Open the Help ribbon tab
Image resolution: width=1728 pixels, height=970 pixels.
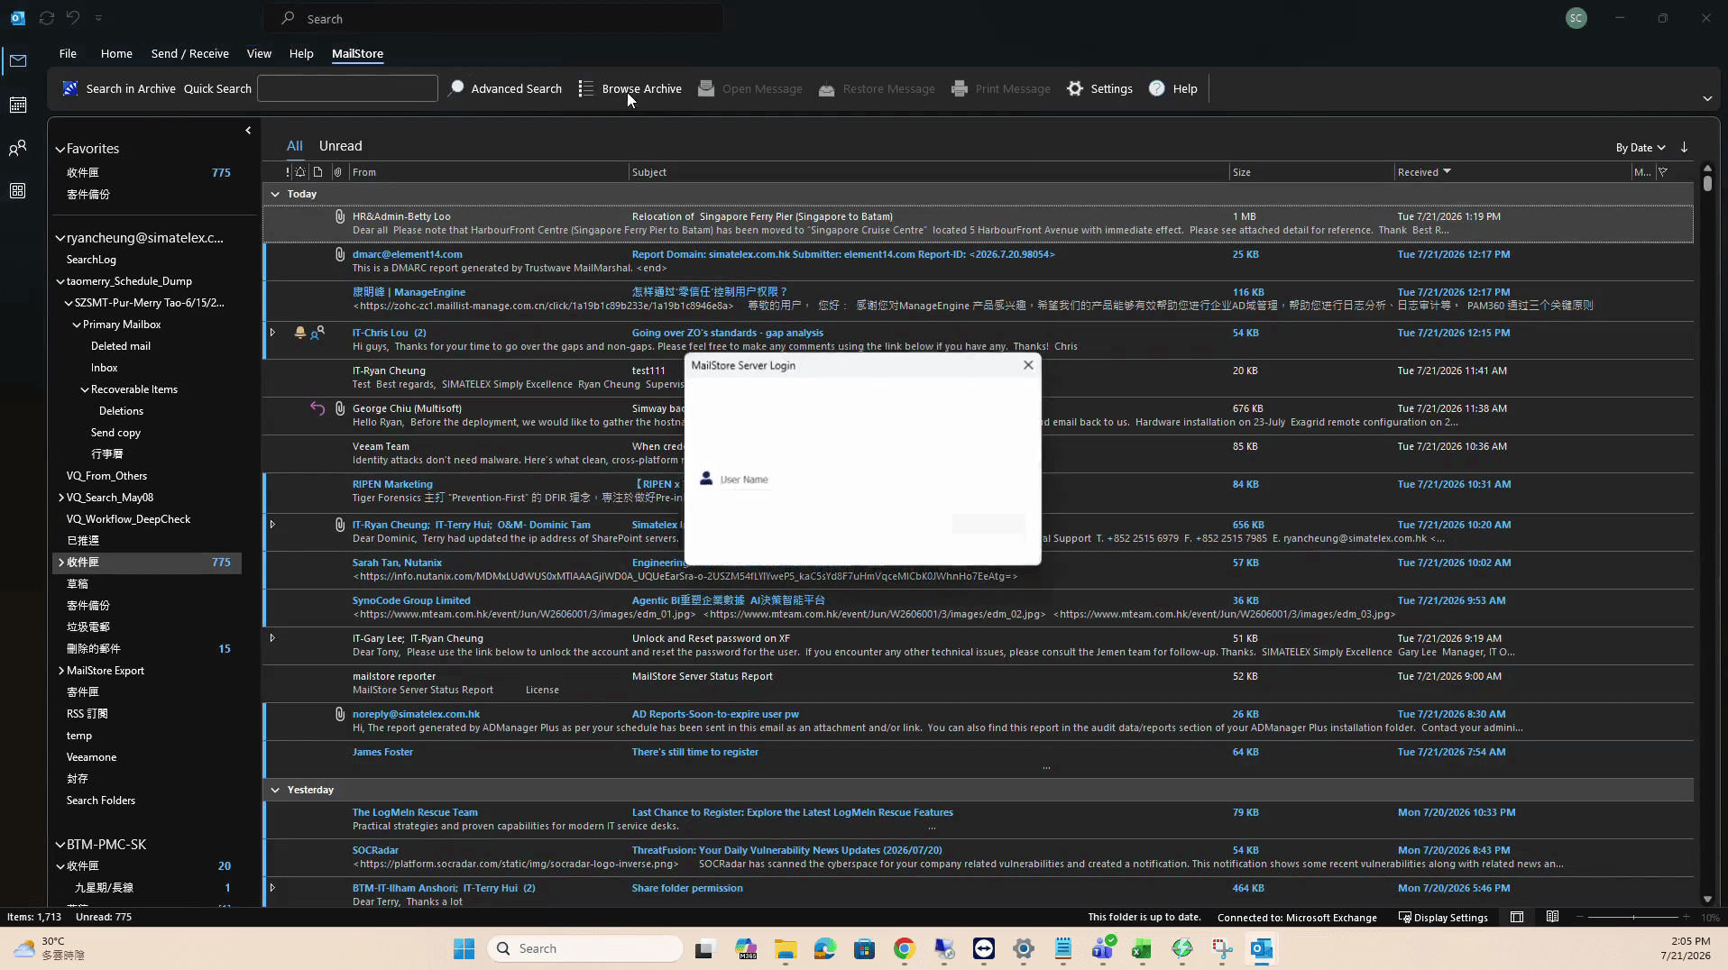(301, 53)
